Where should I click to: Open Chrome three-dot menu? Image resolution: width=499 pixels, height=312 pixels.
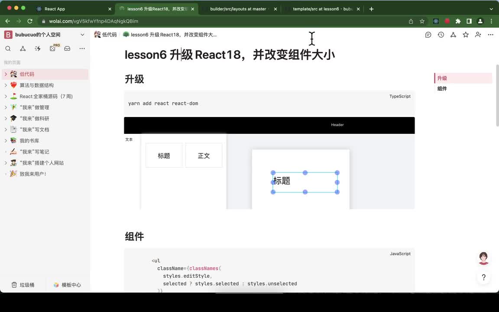(491, 21)
